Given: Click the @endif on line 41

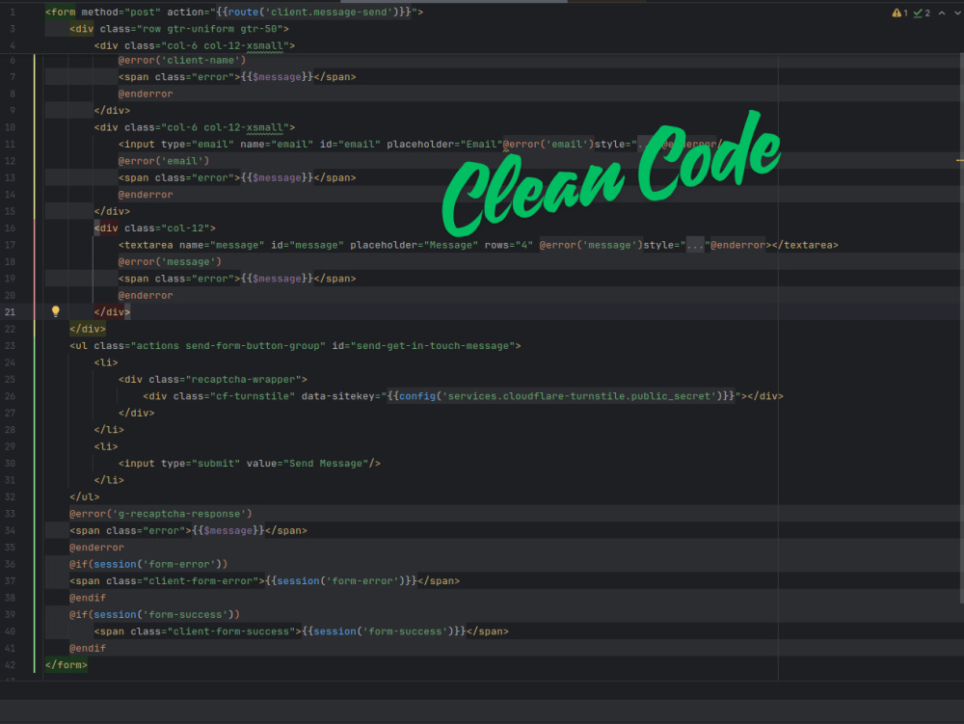Looking at the screenshot, I should (x=88, y=649).
